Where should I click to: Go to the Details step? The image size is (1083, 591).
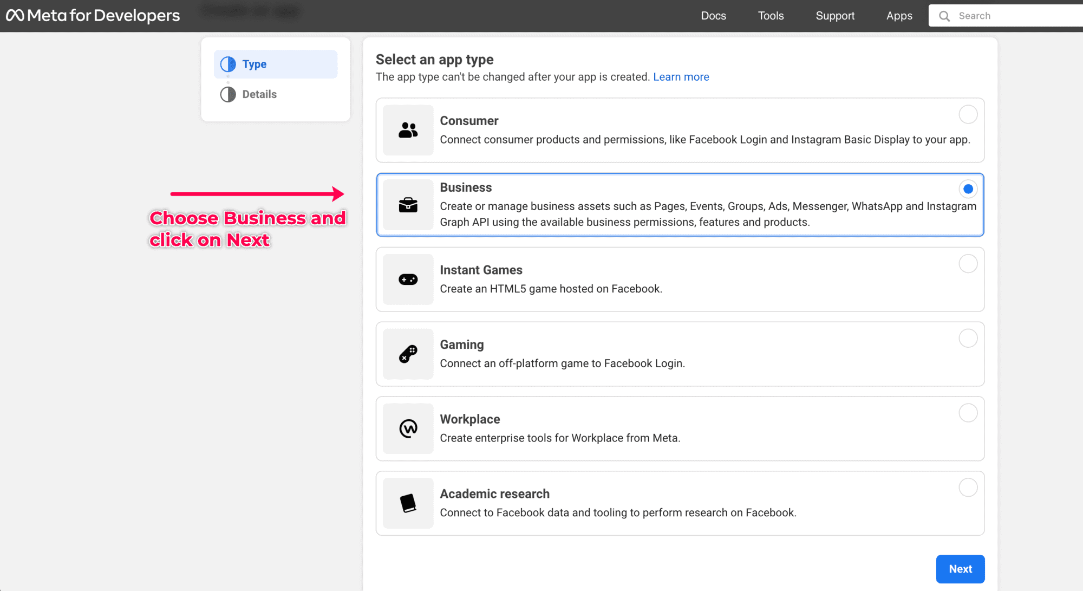click(x=259, y=94)
